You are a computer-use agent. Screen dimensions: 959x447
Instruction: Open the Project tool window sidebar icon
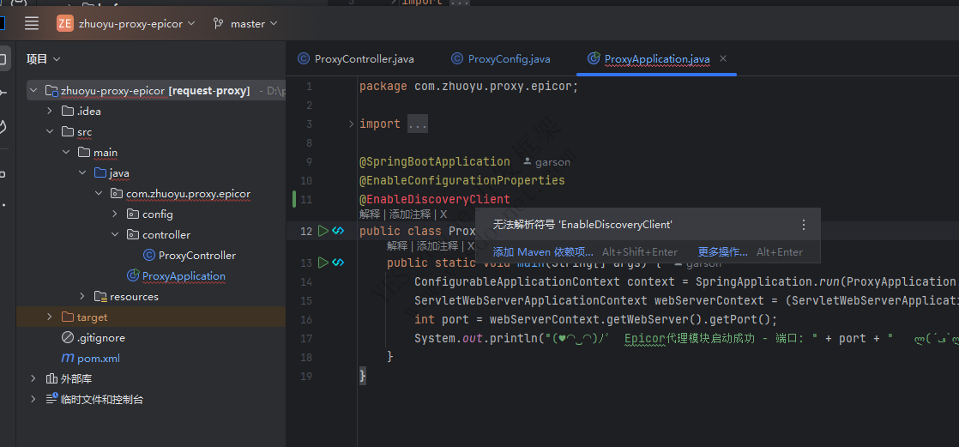pos(3,59)
